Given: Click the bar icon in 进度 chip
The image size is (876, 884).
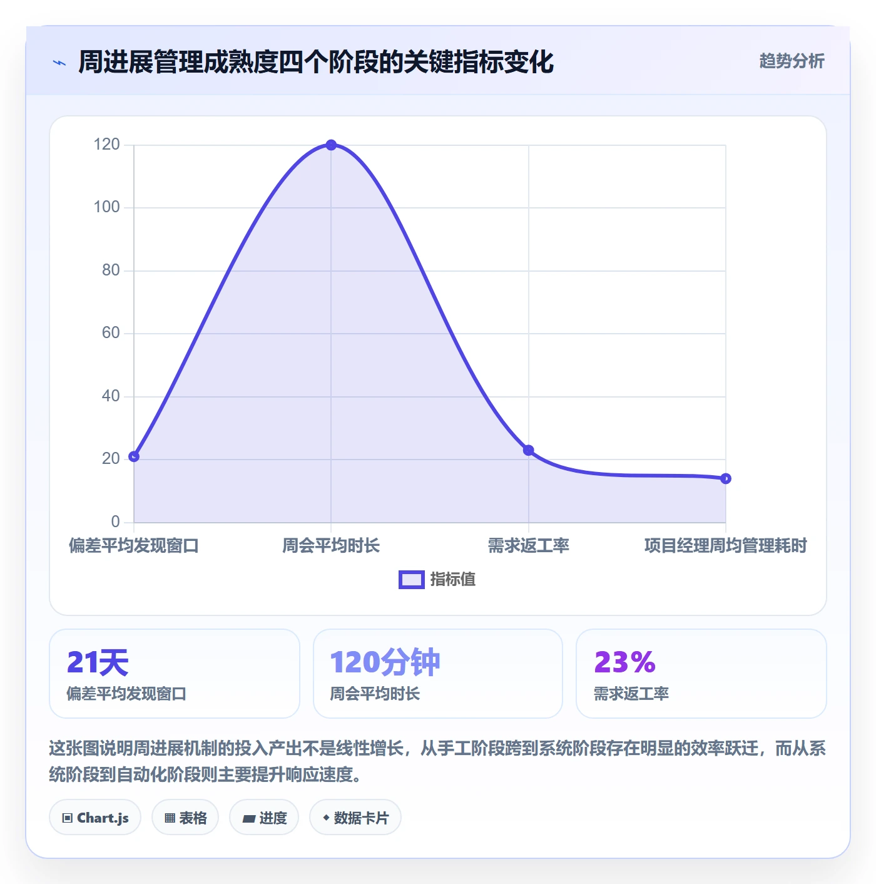Looking at the screenshot, I should [249, 818].
